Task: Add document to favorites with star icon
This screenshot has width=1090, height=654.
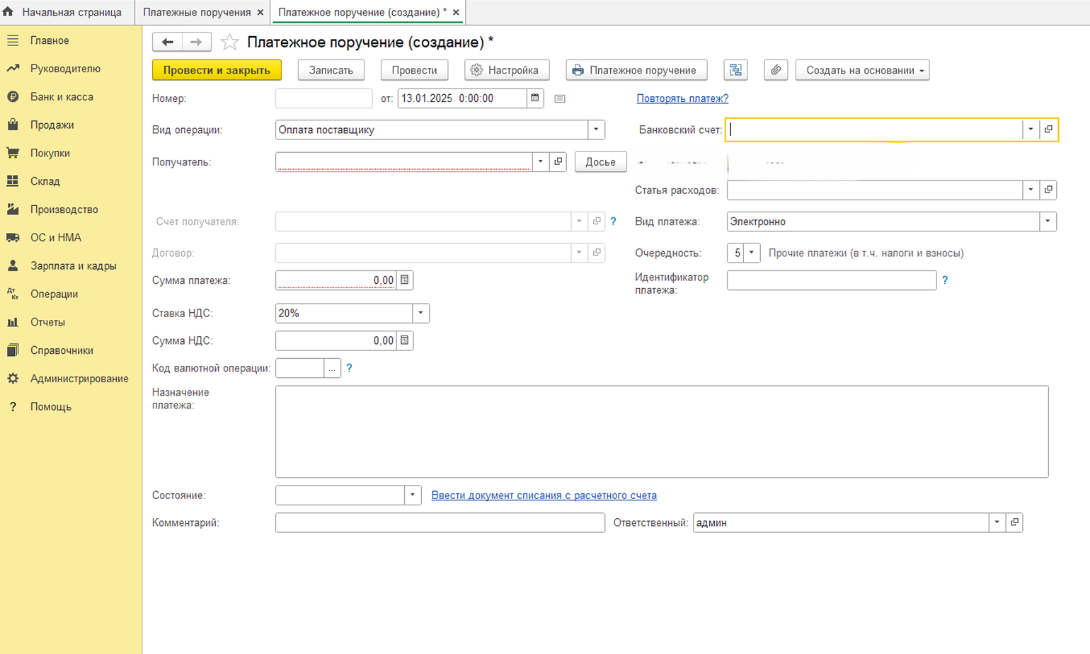Action: (x=229, y=42)
